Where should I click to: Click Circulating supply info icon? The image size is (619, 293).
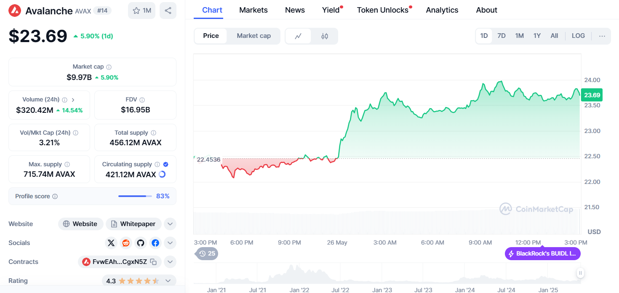click(157, 165)
